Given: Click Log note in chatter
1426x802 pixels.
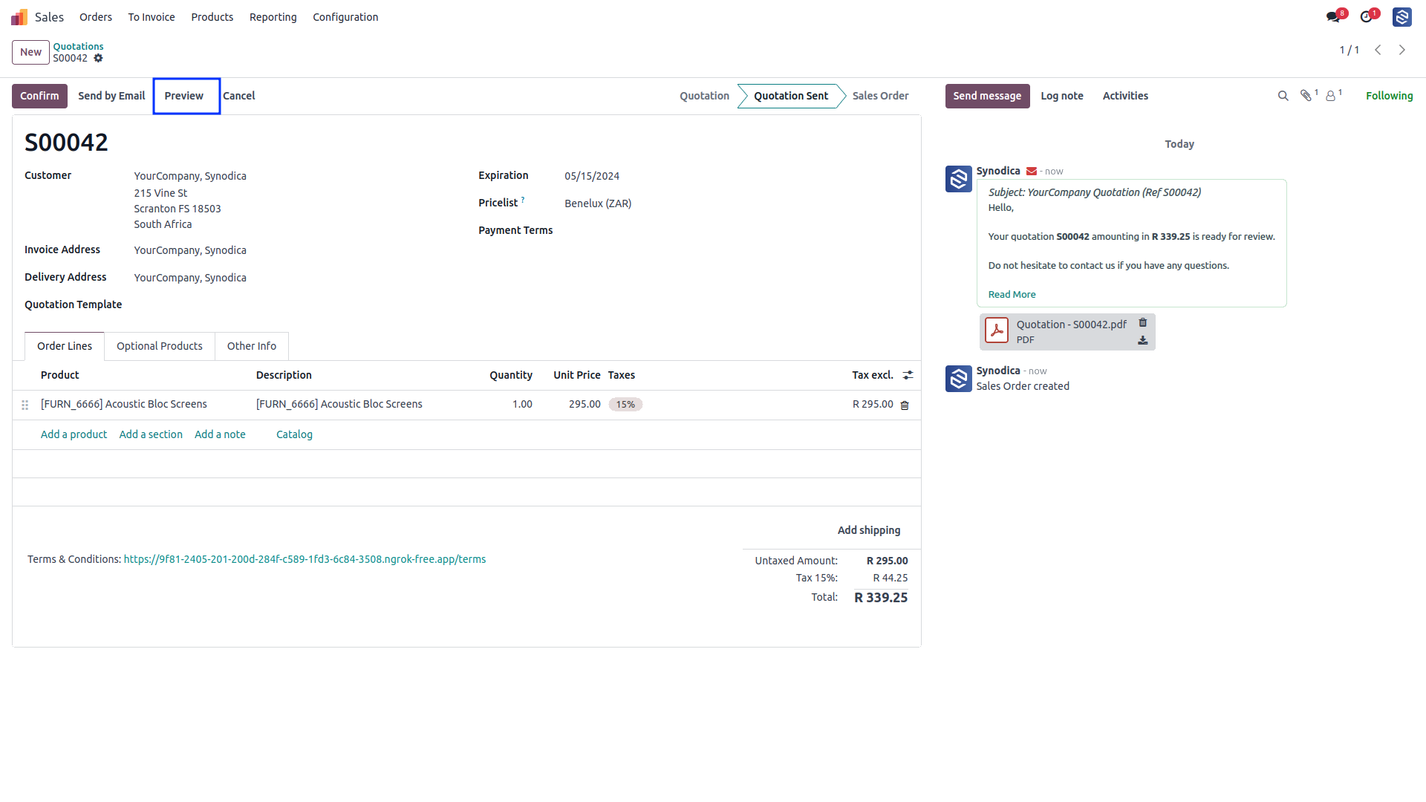Looking at the screenshot, I should [1062, 96].
